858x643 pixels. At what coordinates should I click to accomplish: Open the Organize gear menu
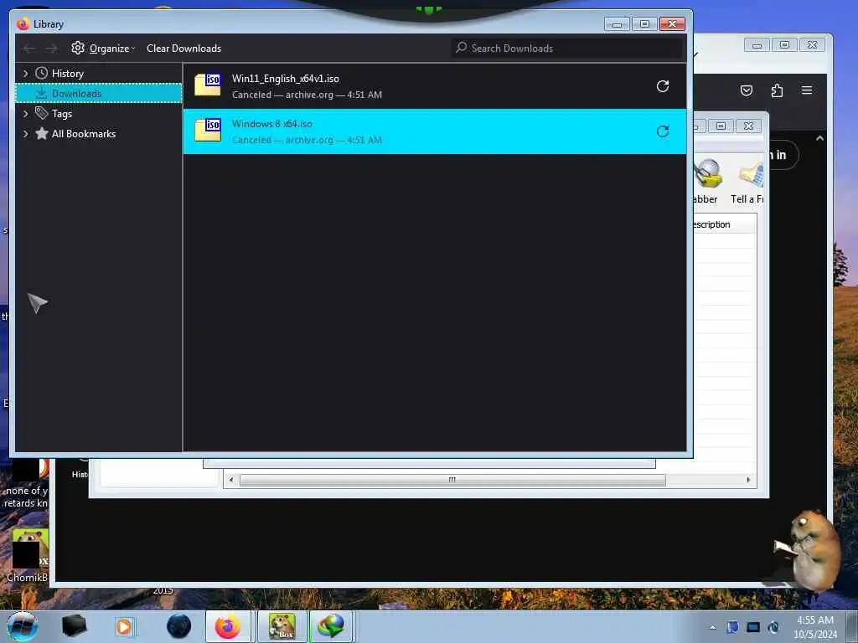tap(103, 48)
